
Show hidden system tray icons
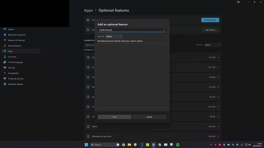click(211, 145)
